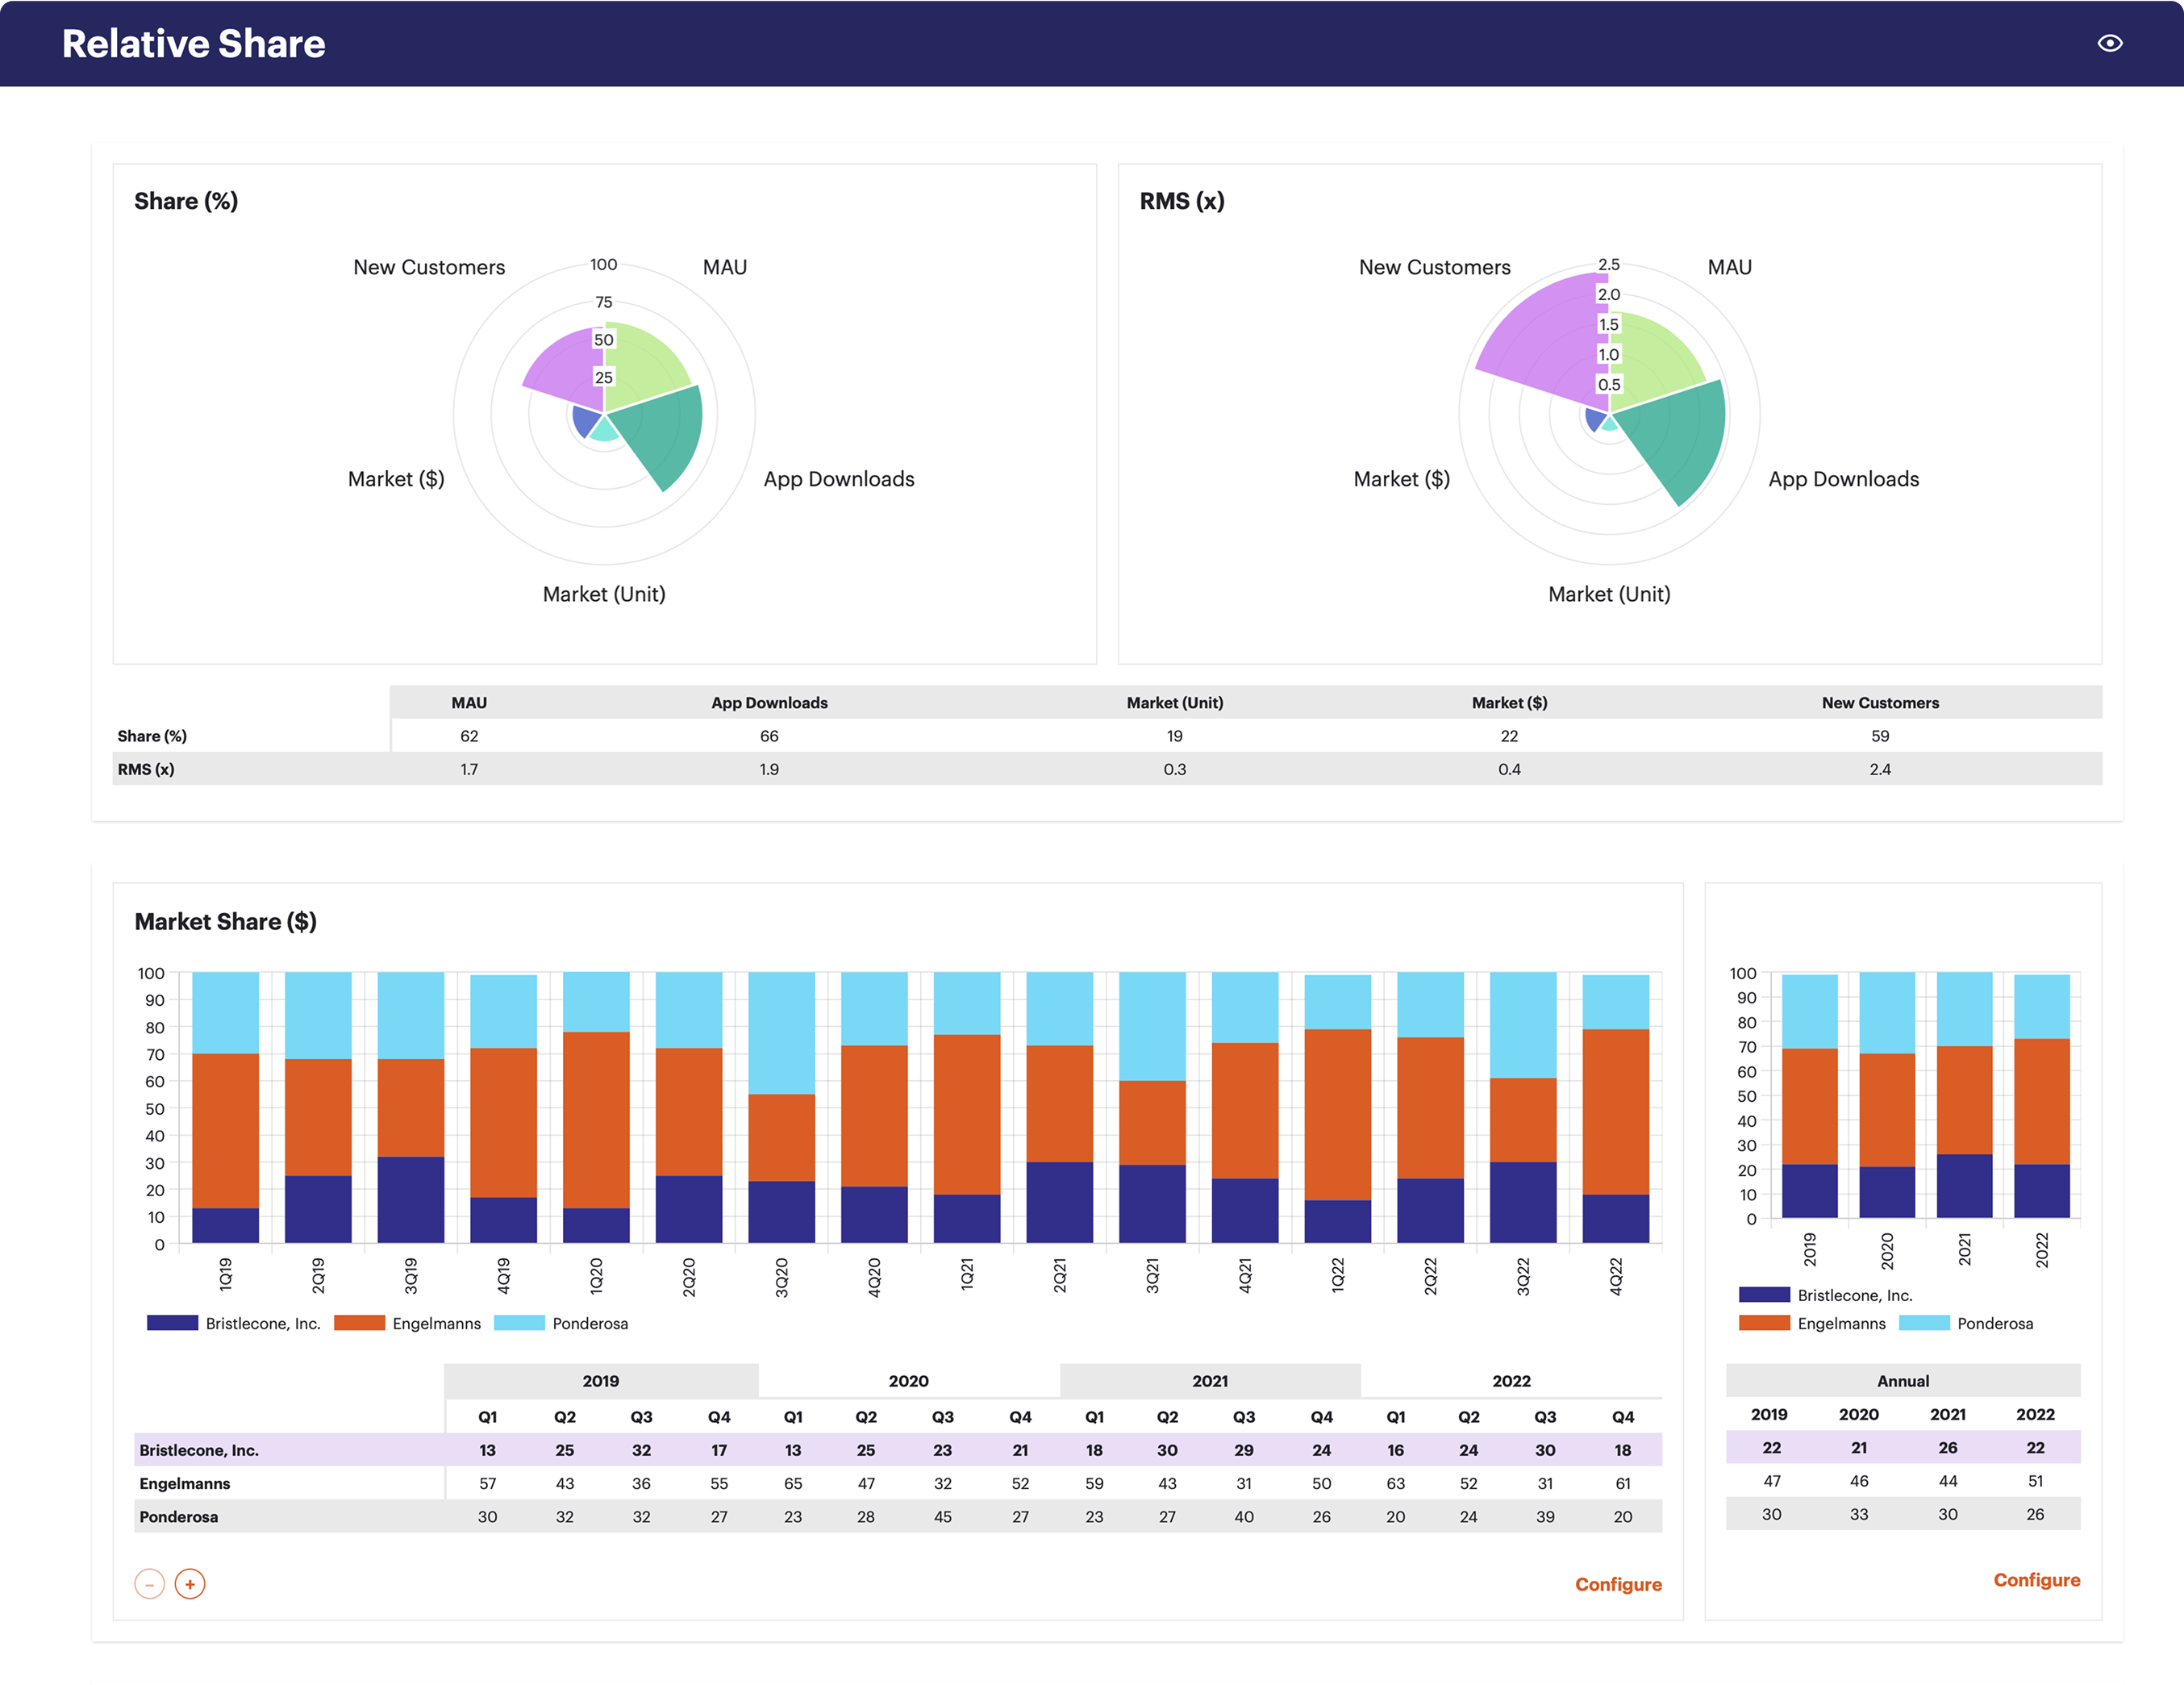This screenshot has height=1685, width=2184.
Task: Click the 2021 bar in the annual chart
Action: 1964,1095
